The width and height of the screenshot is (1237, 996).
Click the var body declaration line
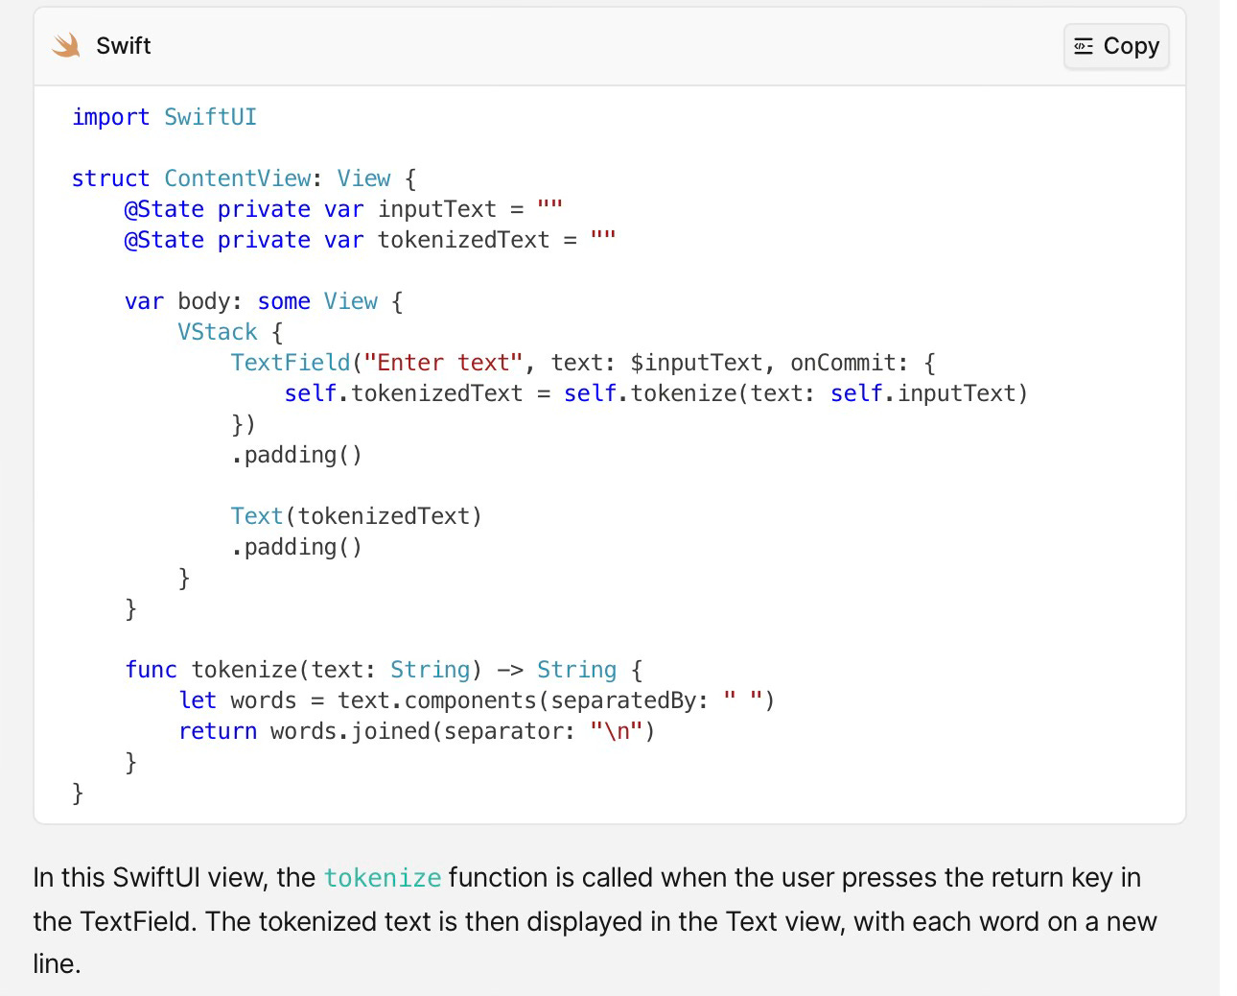point(262,300)
